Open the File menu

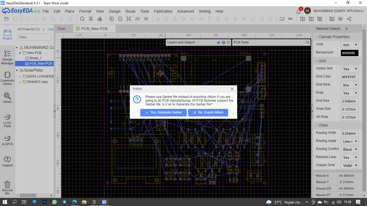46,11
